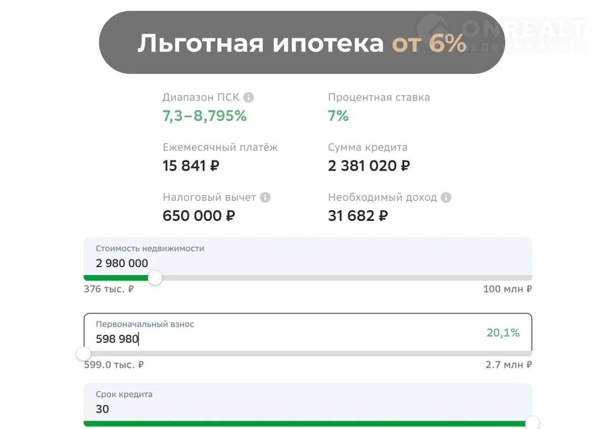Click the monthly payment amount 15 841 ₽
Screen dimensions: 604x429
point(191,166)
